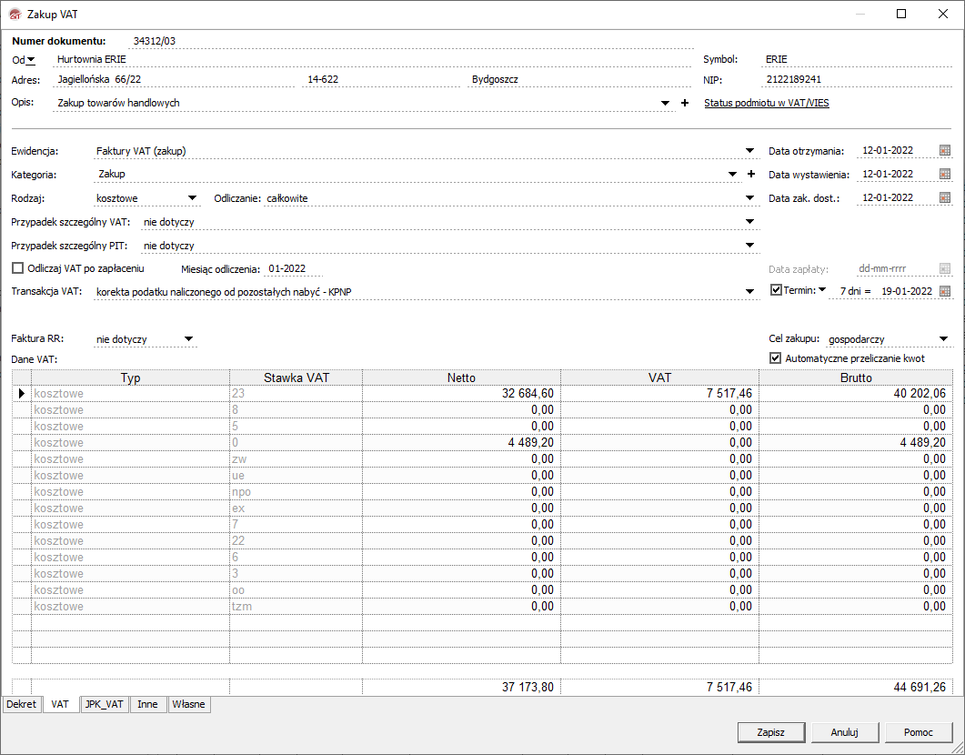Add new category with plus next to Kategoria
965x755 pixels.
[751, 174]
